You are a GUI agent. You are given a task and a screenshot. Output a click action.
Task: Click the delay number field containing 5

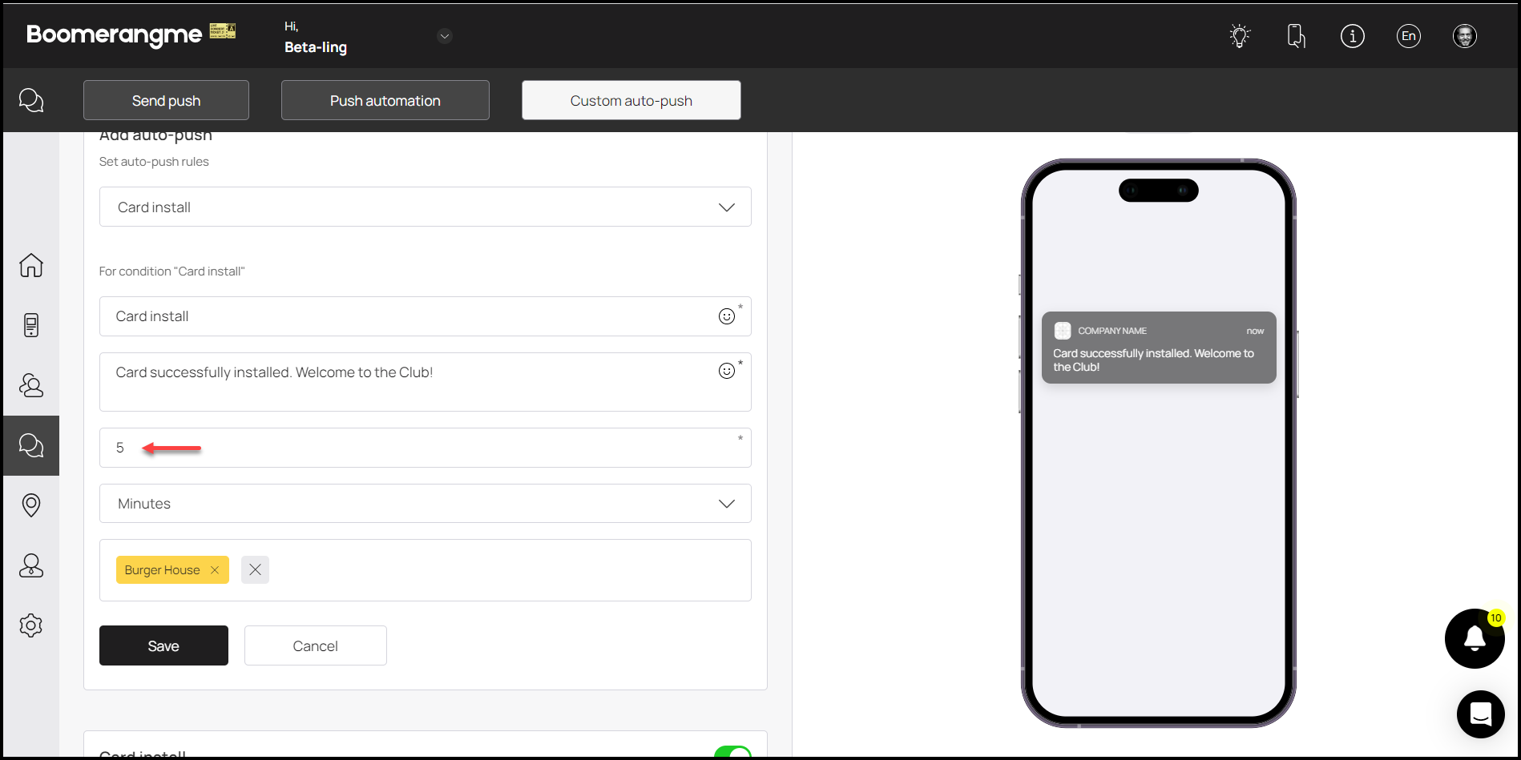pyautogui.click(x=425, y=448)
